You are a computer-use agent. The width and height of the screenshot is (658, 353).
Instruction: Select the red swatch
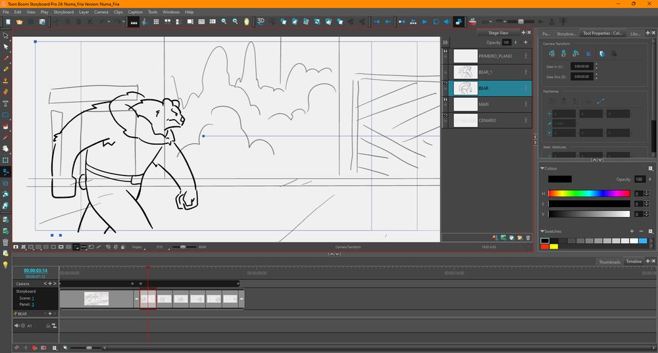click(x=545, y=247)
